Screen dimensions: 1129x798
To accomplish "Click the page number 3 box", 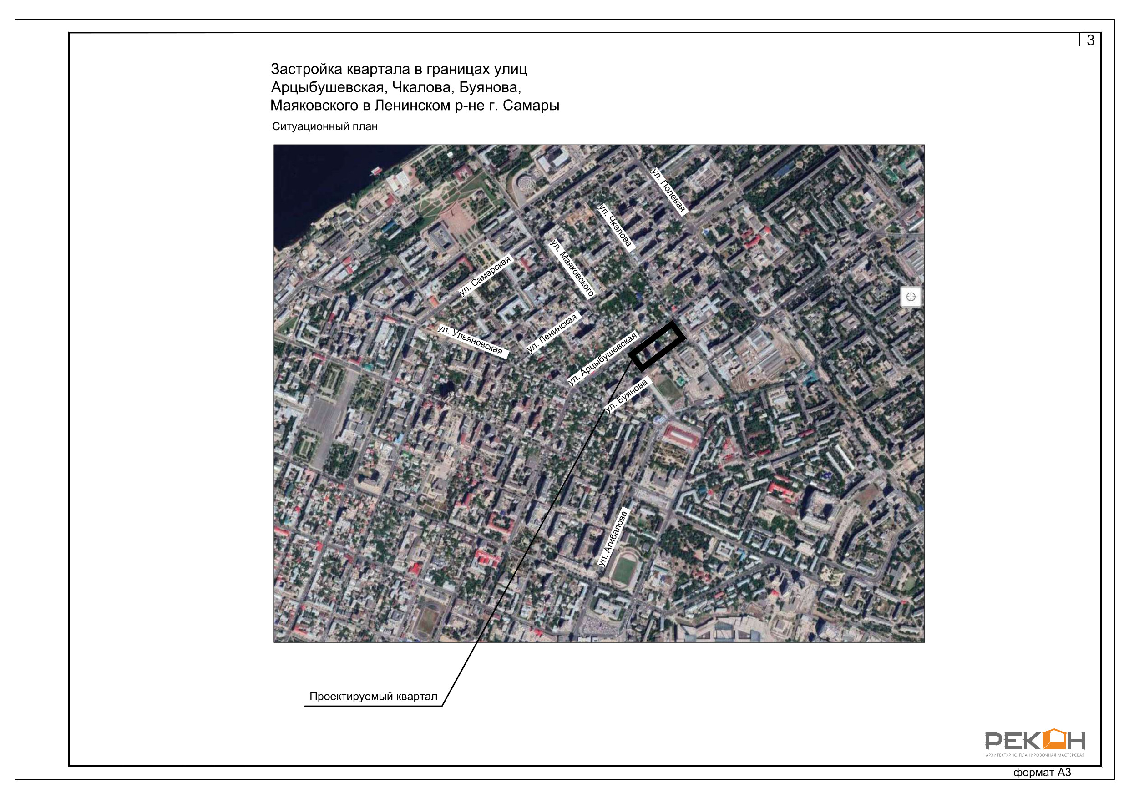I will 1090,40.
